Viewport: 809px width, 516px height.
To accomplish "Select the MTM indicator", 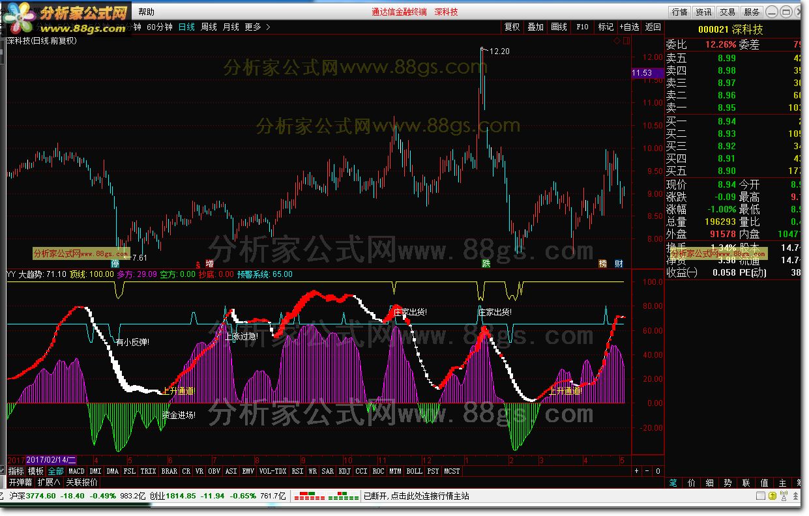I will (396, 471).
